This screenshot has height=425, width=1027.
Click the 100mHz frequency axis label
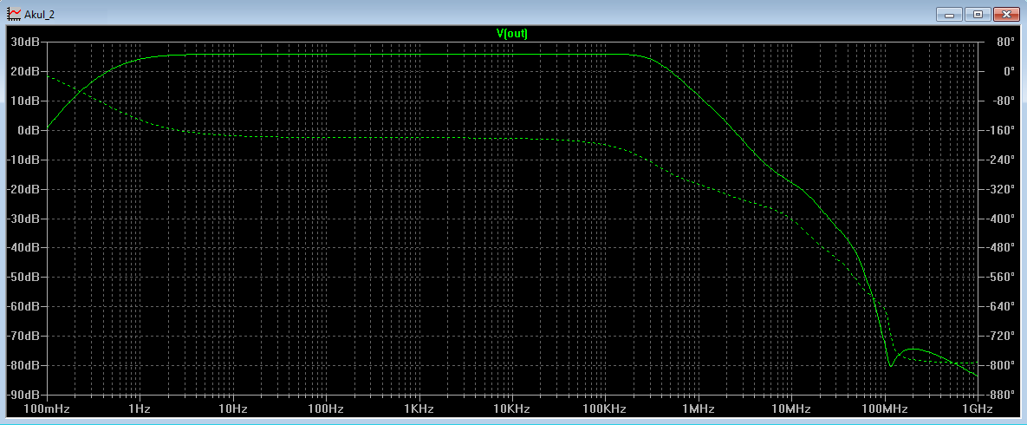(47, 409)
